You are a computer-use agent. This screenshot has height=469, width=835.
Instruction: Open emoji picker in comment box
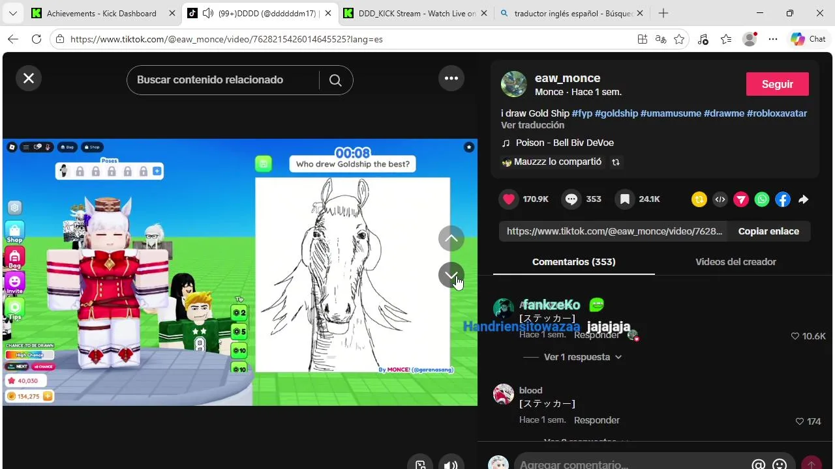(x=780, y=464)
